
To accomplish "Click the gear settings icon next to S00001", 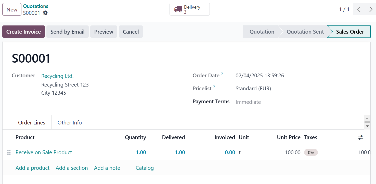I will [45, 13].
